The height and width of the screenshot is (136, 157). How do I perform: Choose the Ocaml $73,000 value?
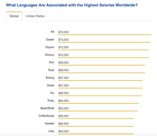point(64,40)
